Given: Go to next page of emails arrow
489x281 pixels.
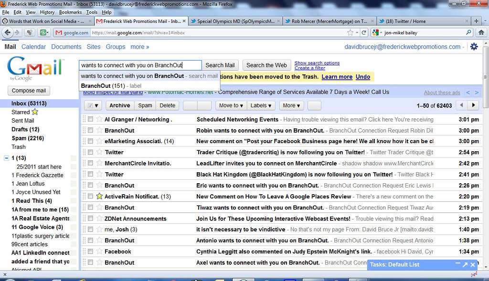Looking at the screenshot, I should click(473, 105).
